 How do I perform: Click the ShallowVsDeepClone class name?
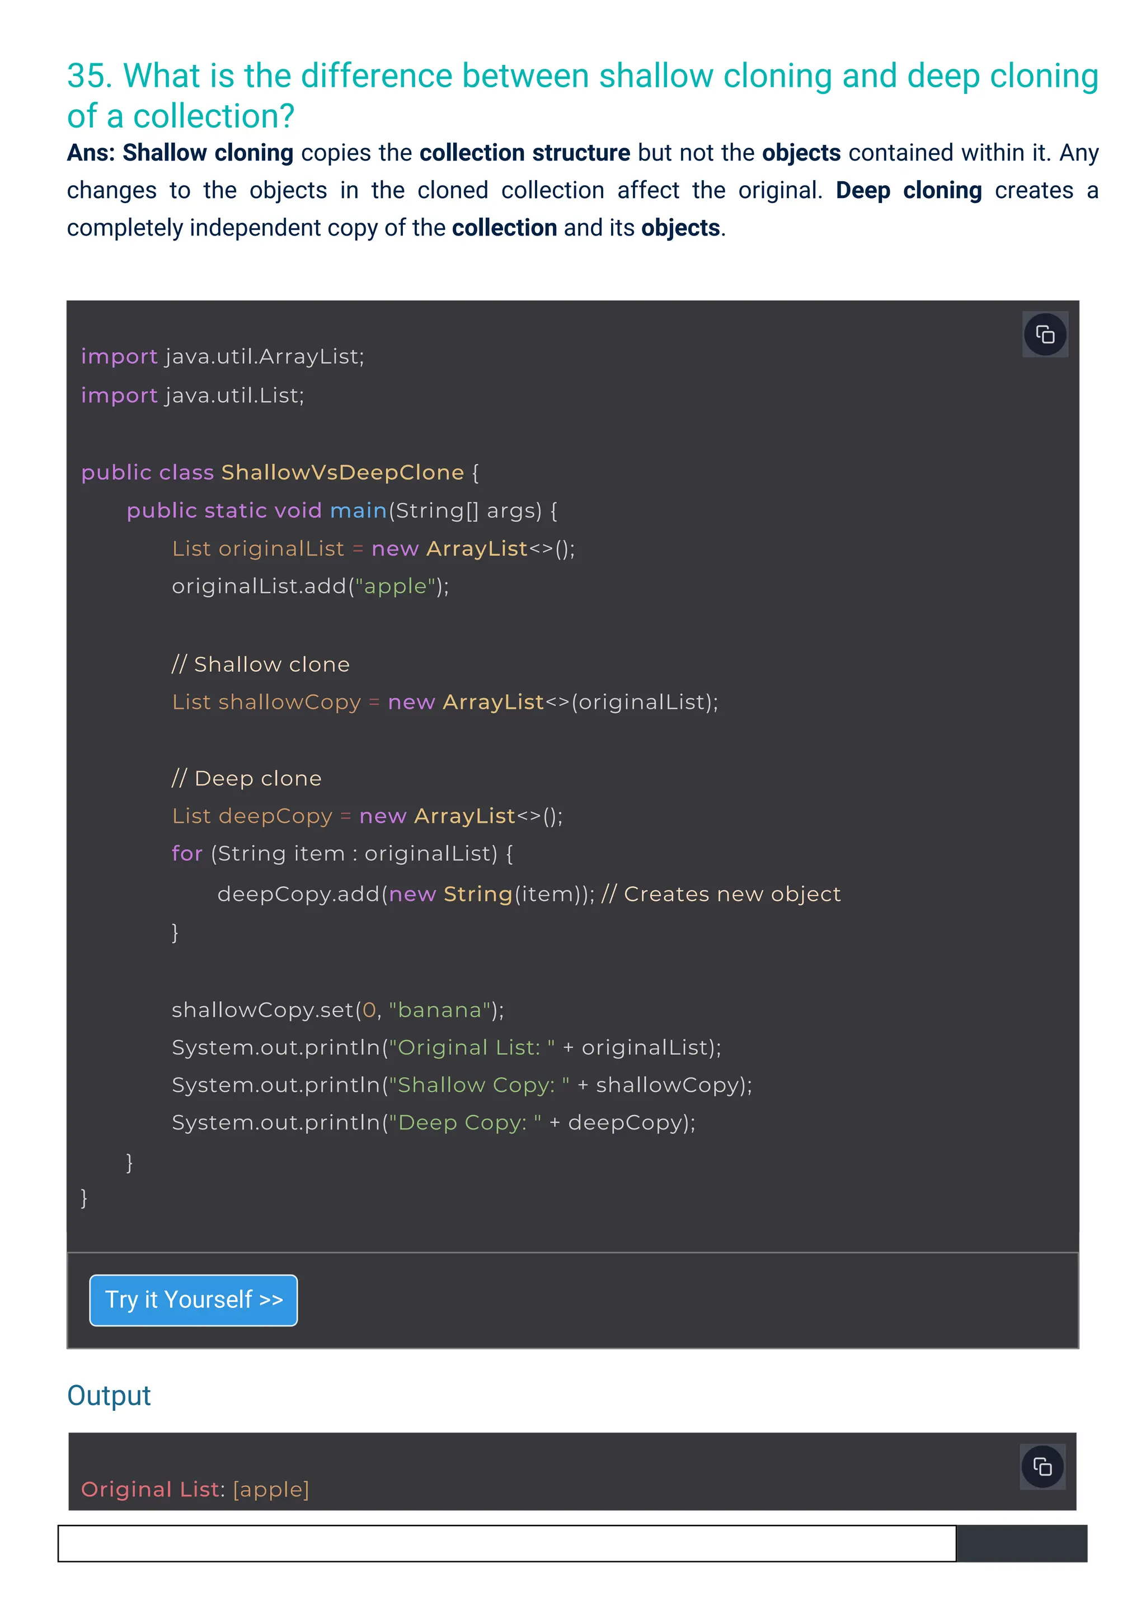(342, 472)
